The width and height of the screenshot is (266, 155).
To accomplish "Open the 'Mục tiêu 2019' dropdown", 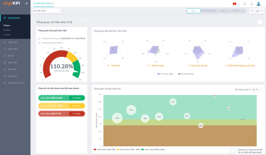I will [46, 11].
